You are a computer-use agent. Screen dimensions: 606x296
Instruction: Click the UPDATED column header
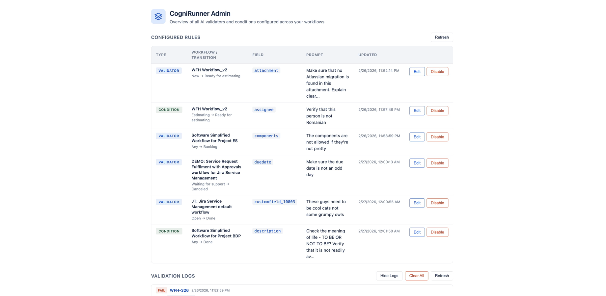367,55
